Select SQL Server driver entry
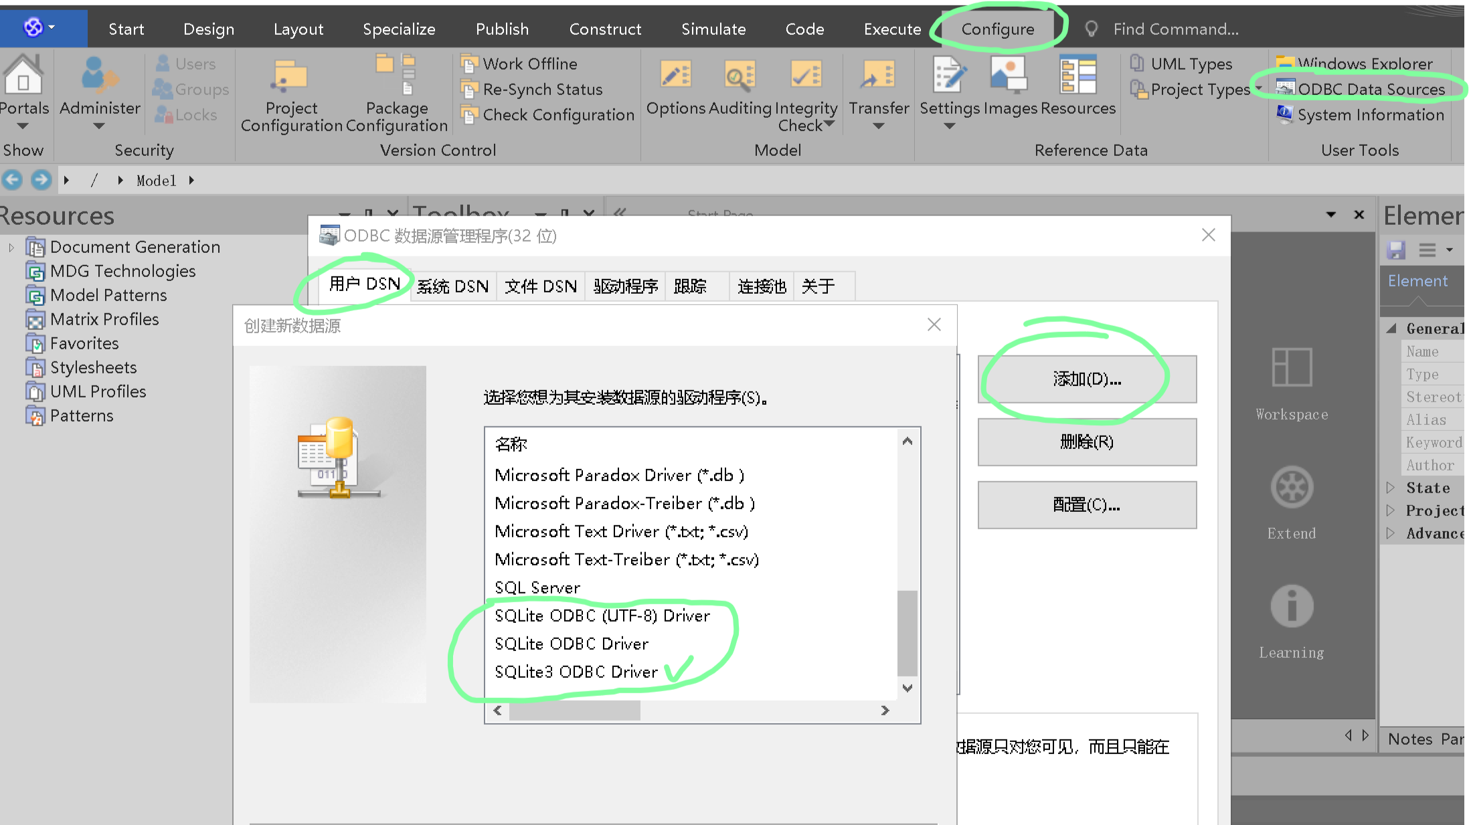Image resolution: width=1469 pixels, height=825 pixels. click(x=537, y=587)
